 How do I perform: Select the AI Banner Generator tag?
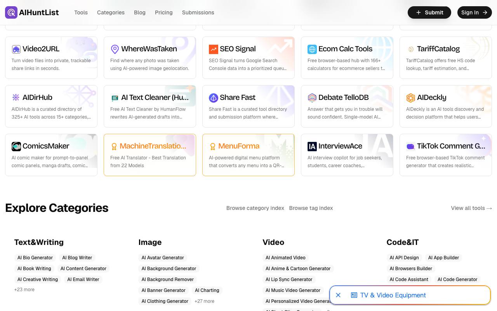[x=163, y=290]
